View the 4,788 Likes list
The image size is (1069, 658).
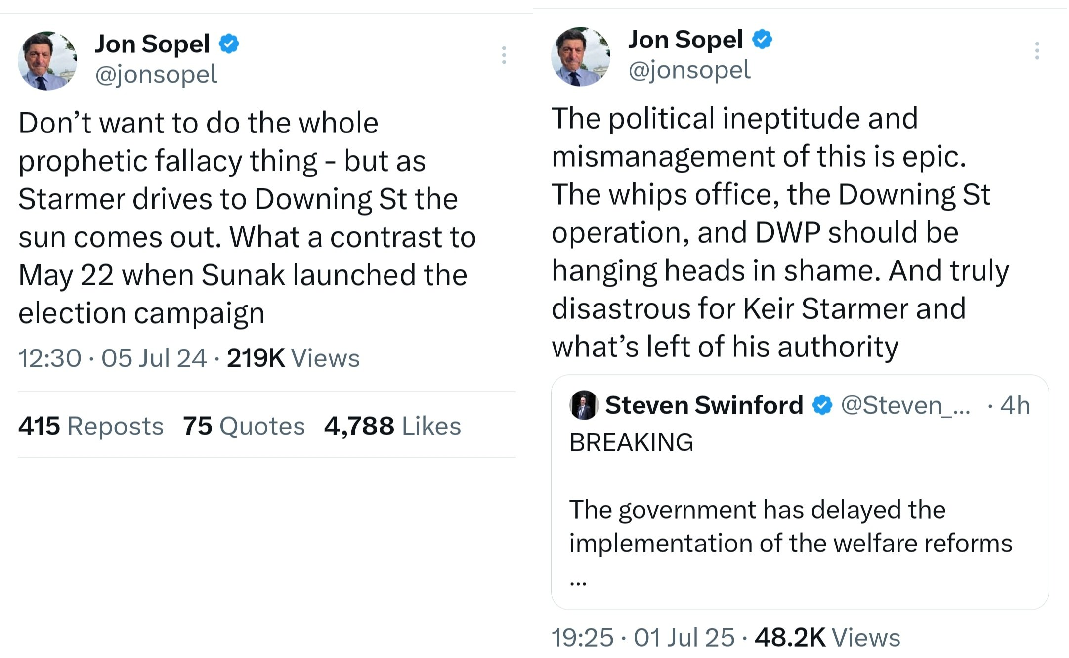[x=392, y=426]
